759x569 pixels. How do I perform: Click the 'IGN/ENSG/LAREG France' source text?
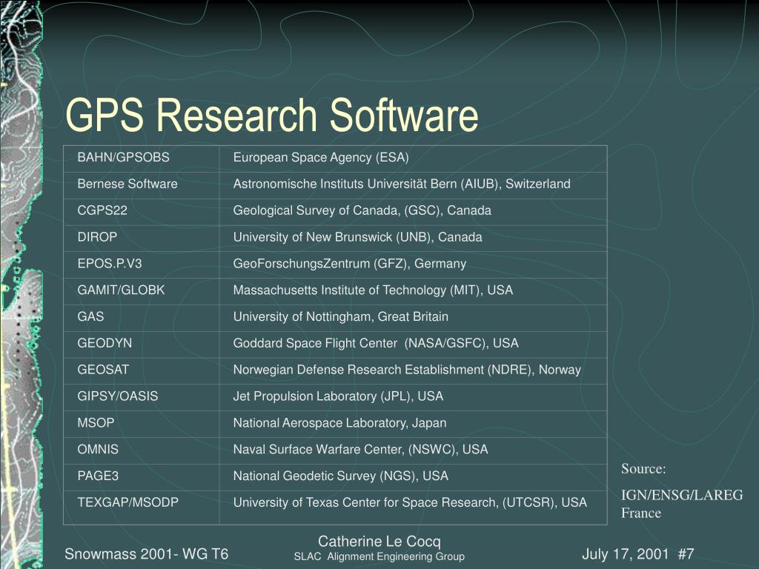(x=682, y=504)
